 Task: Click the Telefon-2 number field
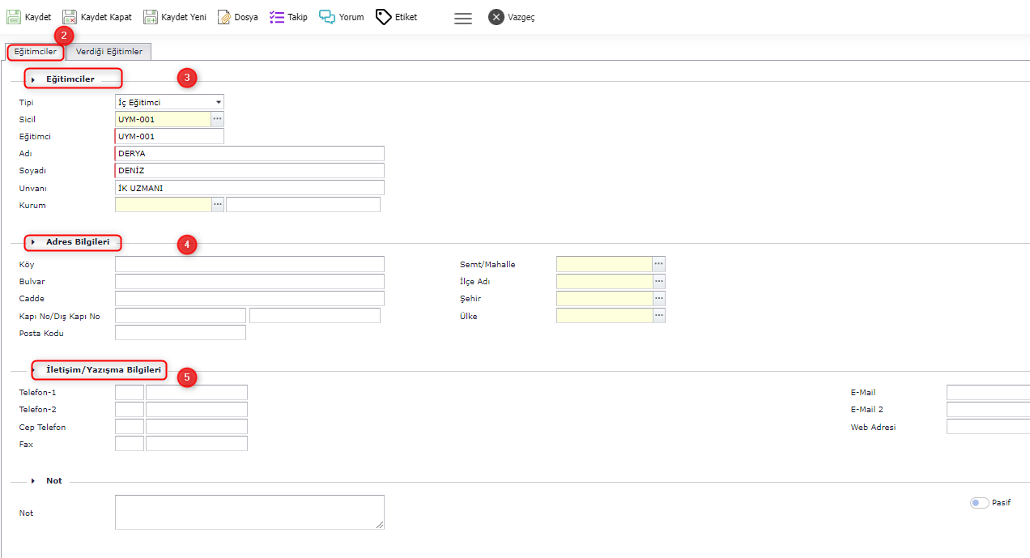[x=197, y=409]
